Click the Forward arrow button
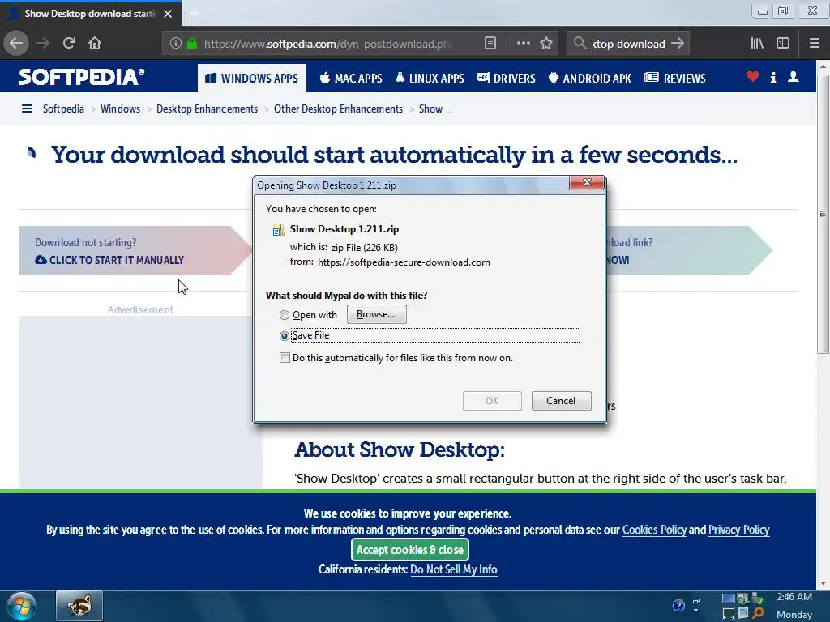Screen dimensions: 830x622 [x=43, y=44]
